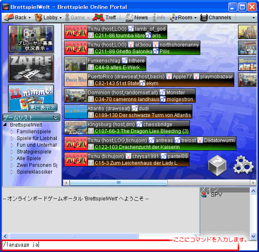This screenshot has height=252, width=259.
Task: Open room C211-86 toumba libre
Action: [120, 36]
